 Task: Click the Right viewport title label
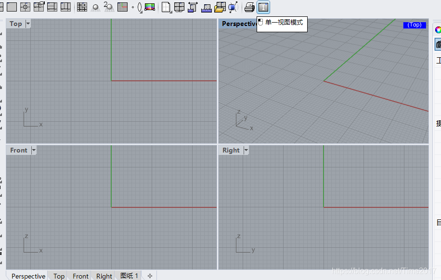click(231, 150)
